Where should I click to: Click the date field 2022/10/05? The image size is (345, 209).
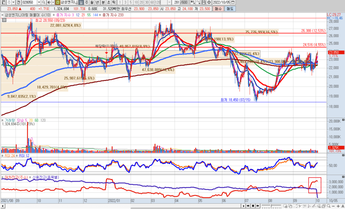(x=222, y=2)
